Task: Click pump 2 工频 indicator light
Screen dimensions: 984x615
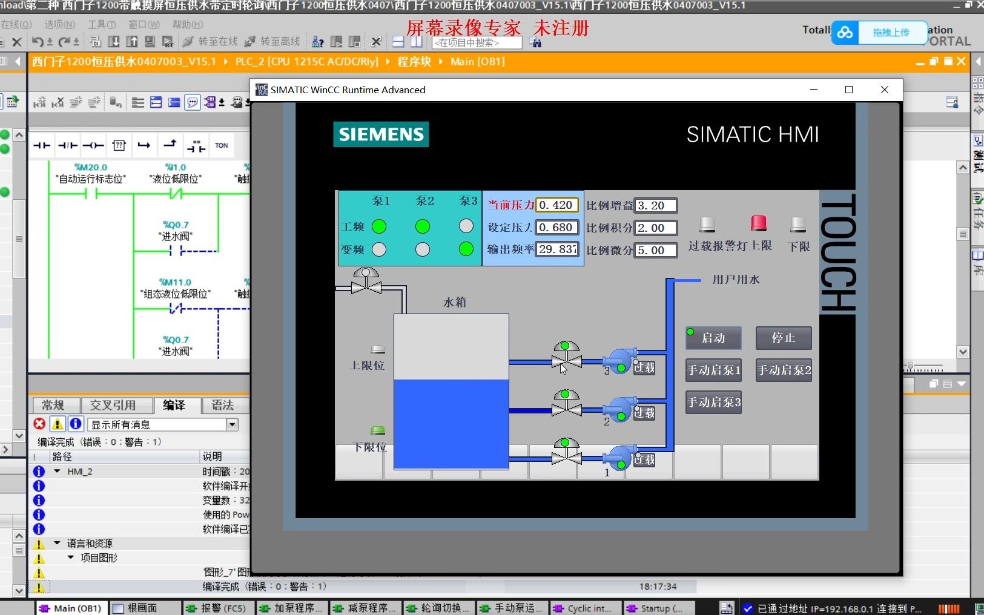Action: [423, 226]
